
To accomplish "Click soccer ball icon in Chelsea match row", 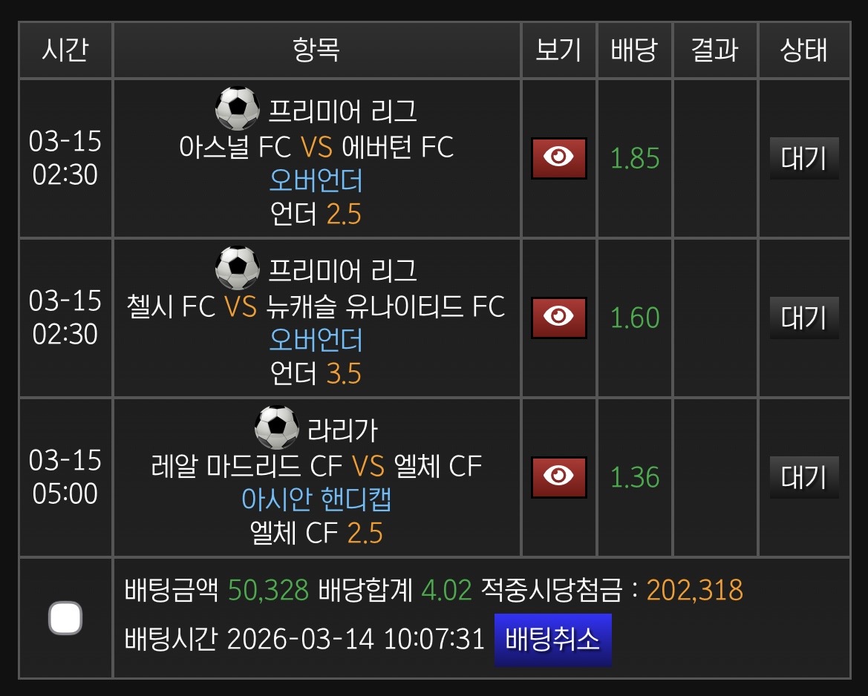I will [x=237, y=269].
